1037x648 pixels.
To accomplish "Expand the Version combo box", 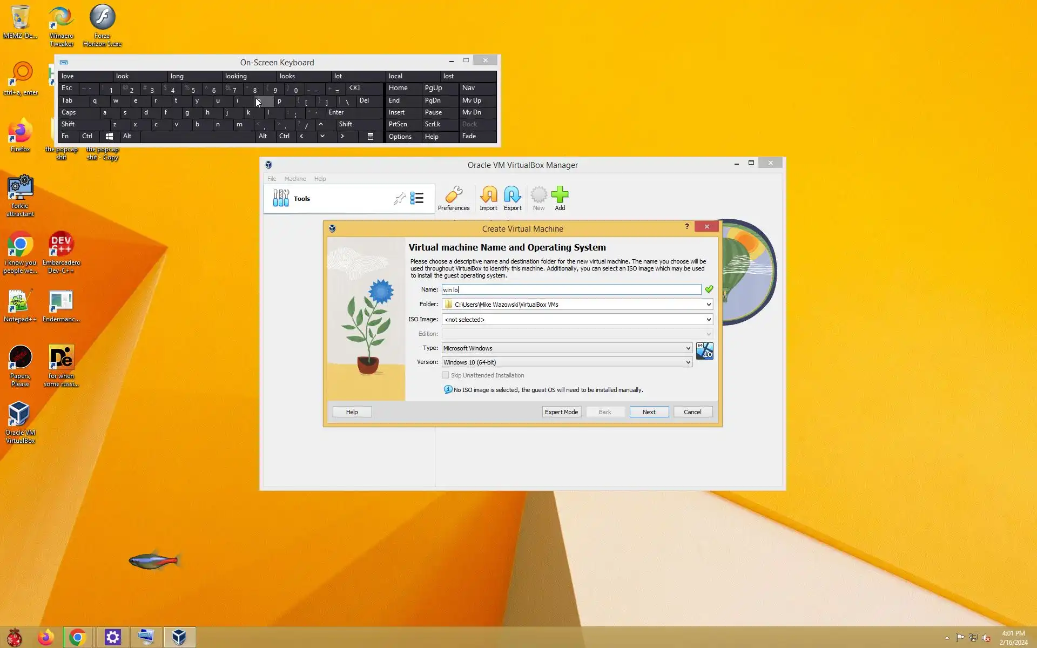I will coord(688,362).
